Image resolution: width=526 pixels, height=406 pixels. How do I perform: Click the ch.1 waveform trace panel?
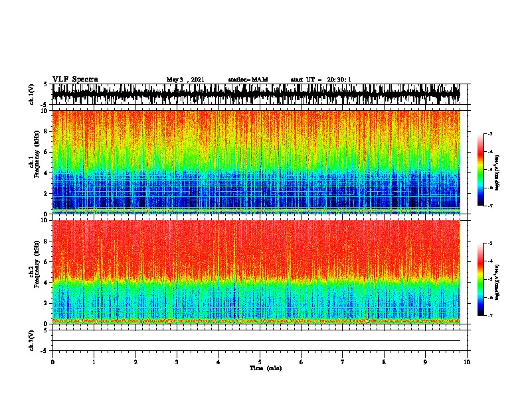256,94
